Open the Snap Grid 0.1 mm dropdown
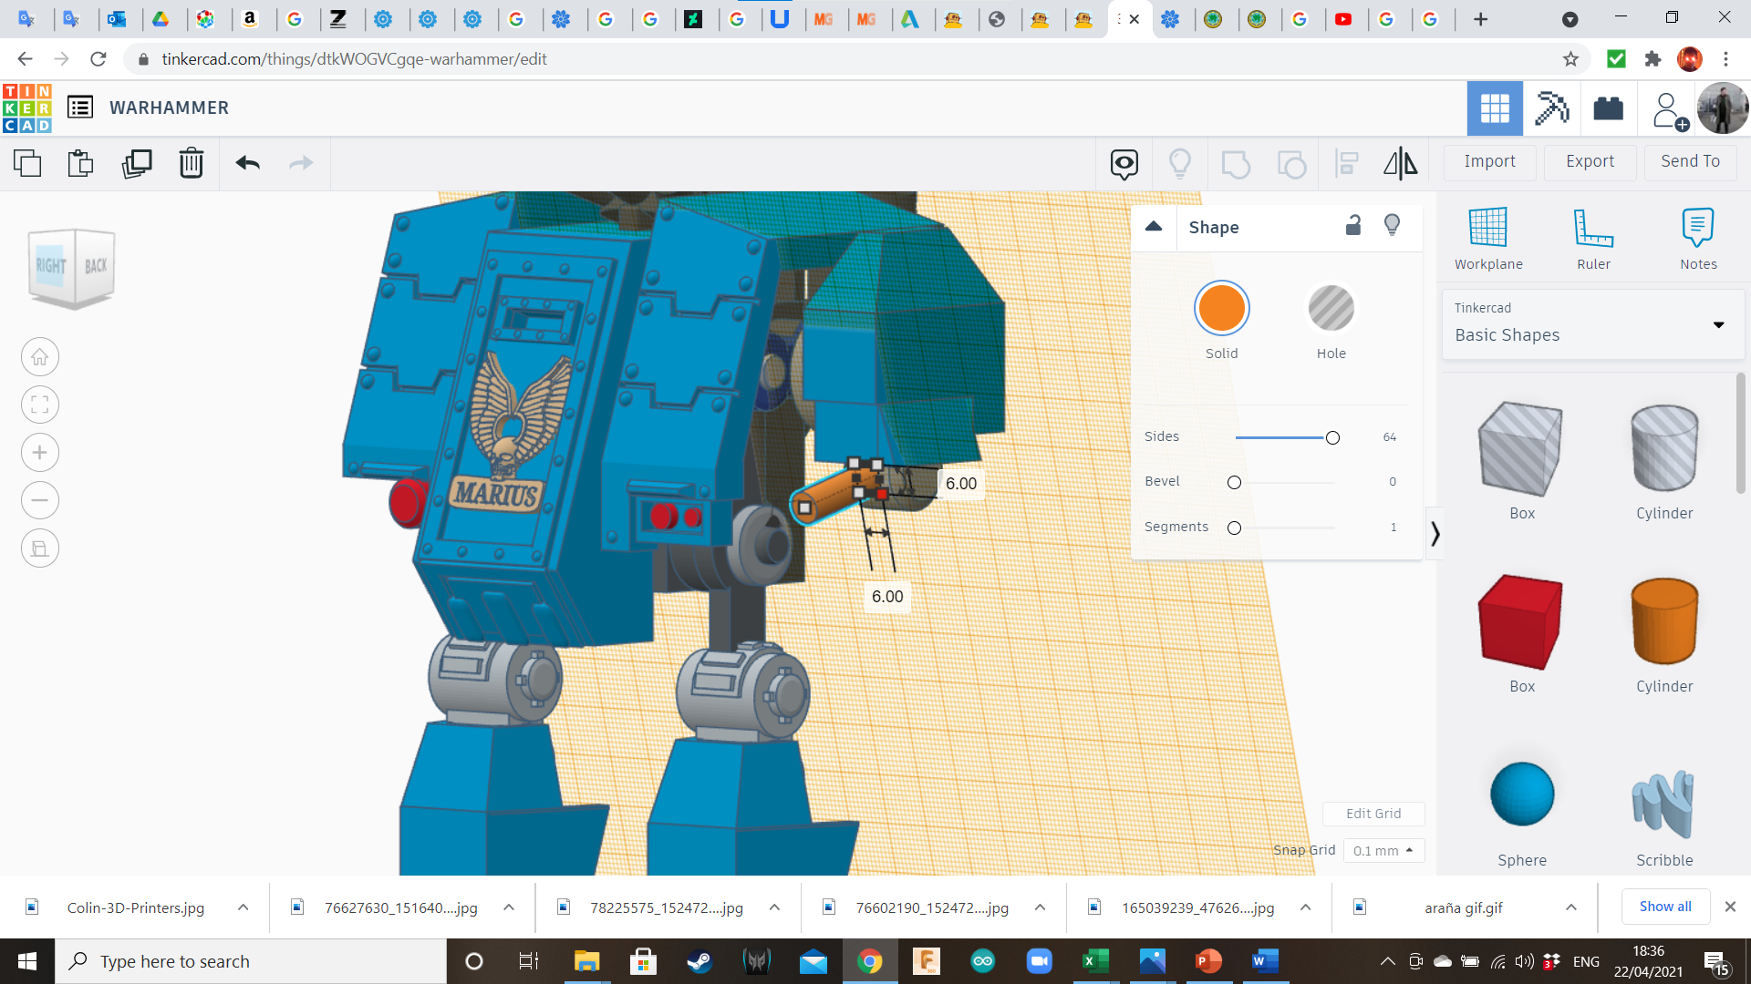 tap(1383, 851)
